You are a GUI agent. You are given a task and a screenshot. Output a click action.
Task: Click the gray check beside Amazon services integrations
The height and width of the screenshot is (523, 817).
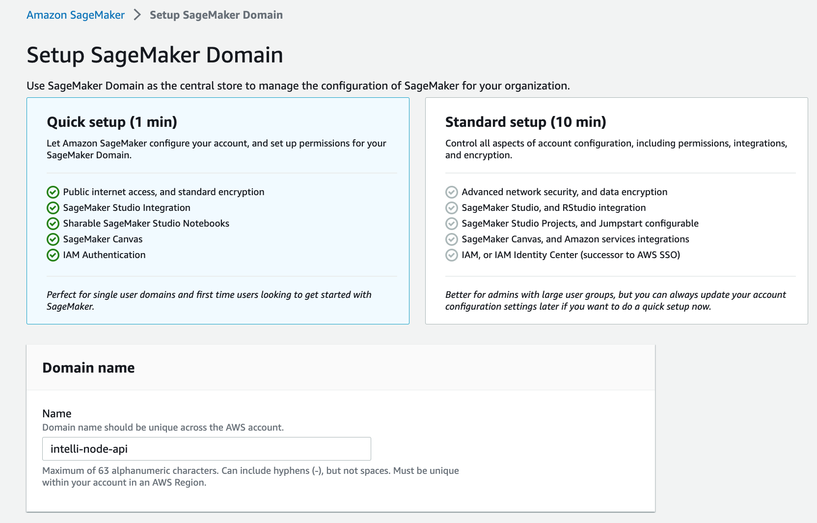point(452,239)
